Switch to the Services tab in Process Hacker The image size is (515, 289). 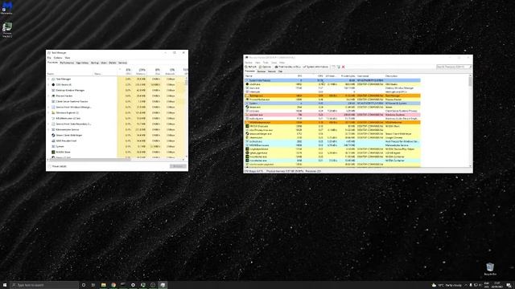click(261, 71)
